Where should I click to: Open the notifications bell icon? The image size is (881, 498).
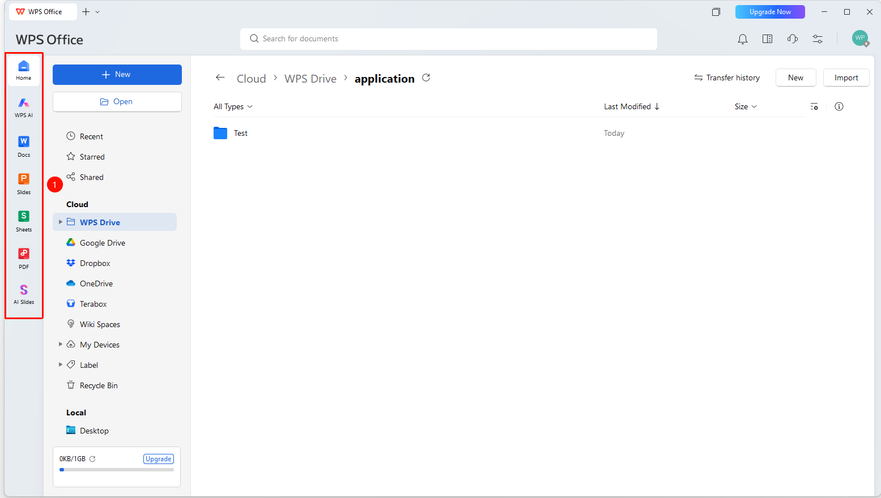[743, 39]
